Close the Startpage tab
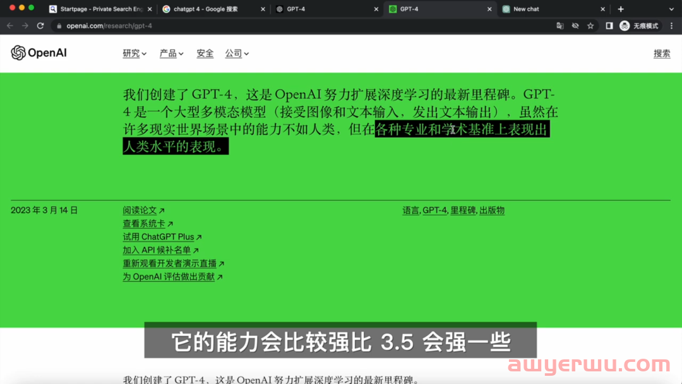This screenshot has width=682, height=384. (150, 9)
